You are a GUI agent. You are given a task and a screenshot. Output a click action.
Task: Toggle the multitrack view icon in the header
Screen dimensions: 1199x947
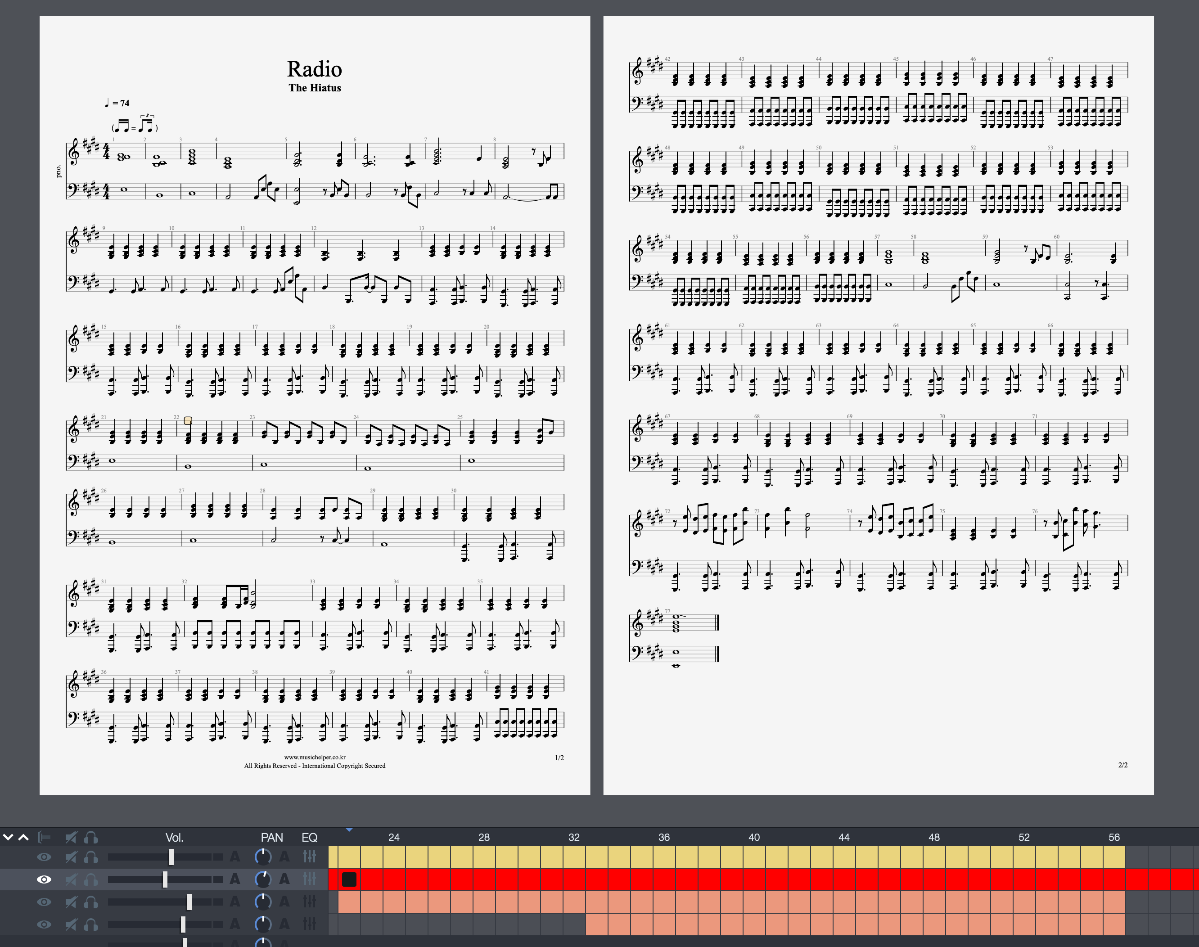[x=45, y=837]
